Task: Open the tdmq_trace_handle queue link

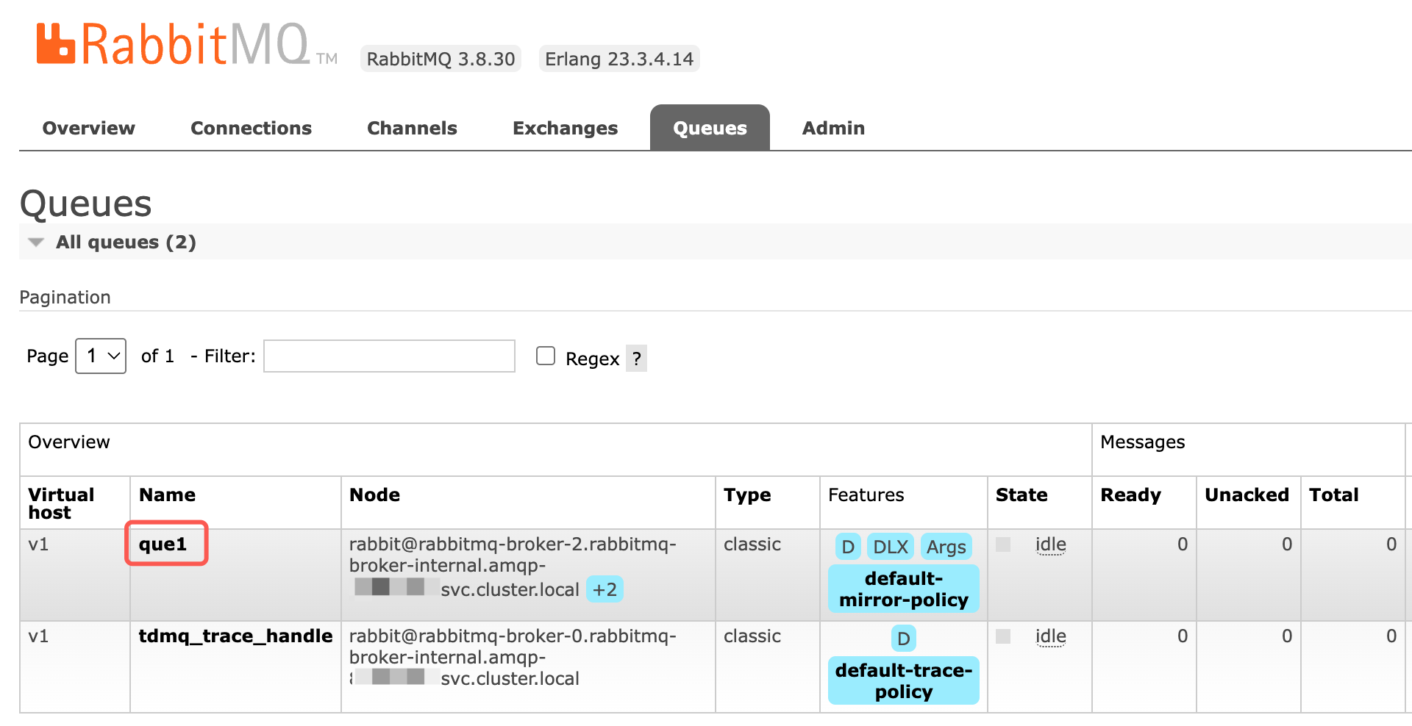Action: (x=235, y=636)
